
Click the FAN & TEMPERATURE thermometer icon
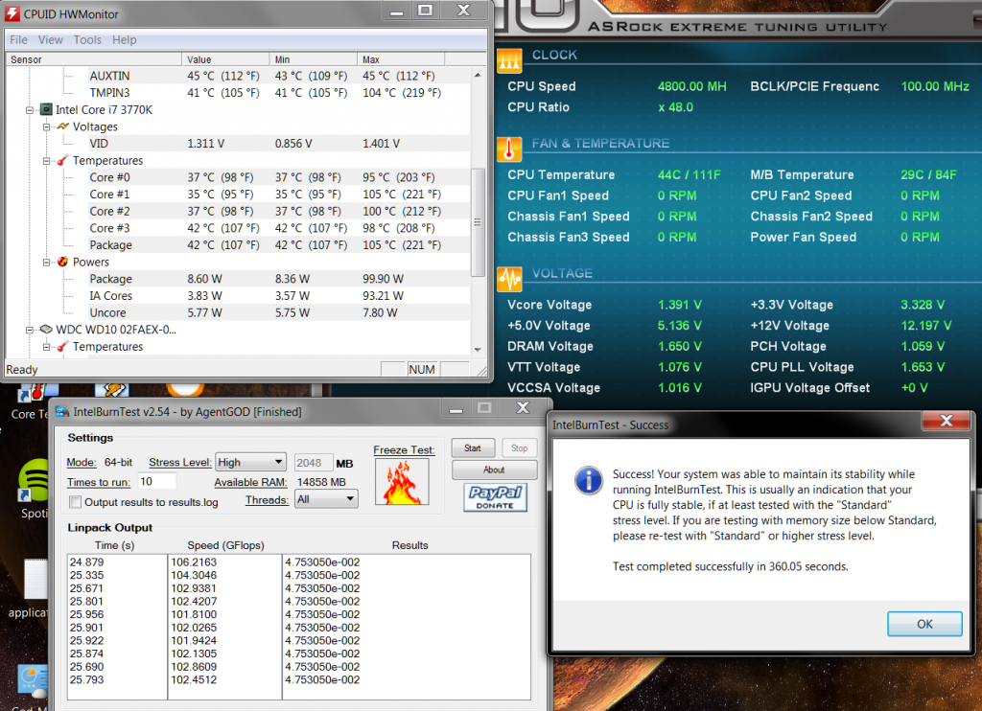tap(509, 149)
